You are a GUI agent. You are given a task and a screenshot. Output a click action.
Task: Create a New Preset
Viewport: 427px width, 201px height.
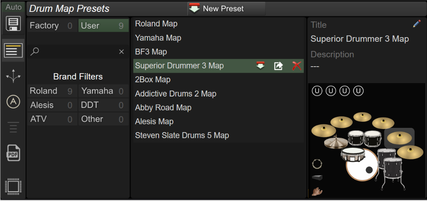pyautogui.click(x=226, y=9)
